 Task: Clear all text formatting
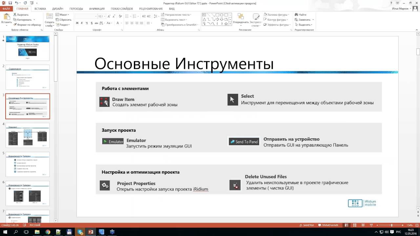coord(120,16)
